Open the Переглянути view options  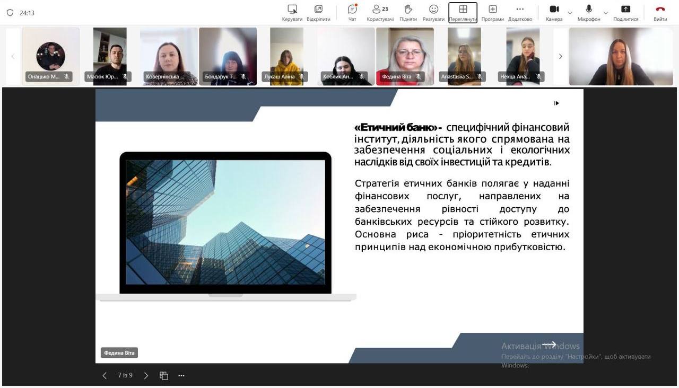point(463,12)
